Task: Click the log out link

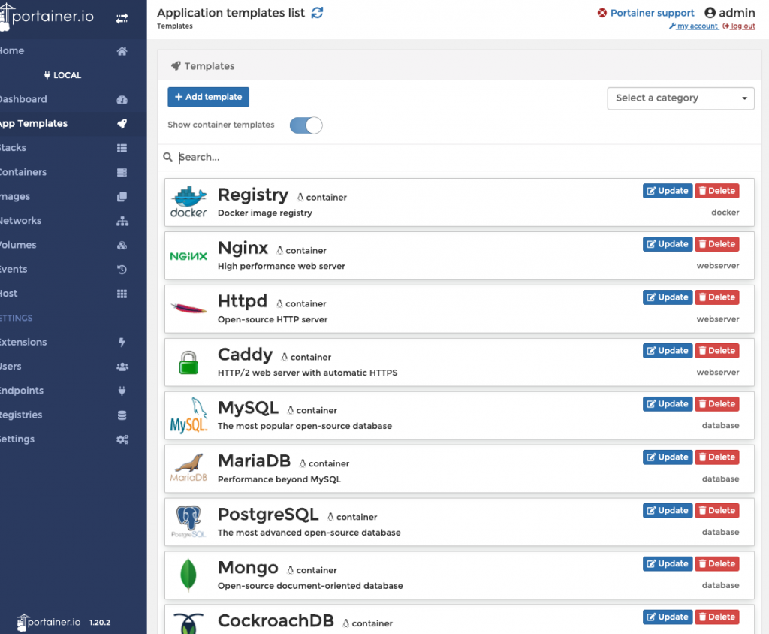Action: pos(739,26)
